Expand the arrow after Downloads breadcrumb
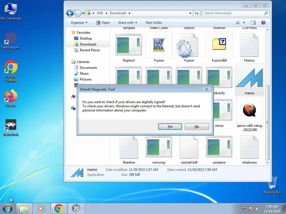286x214 pixels. pos(130,13)
